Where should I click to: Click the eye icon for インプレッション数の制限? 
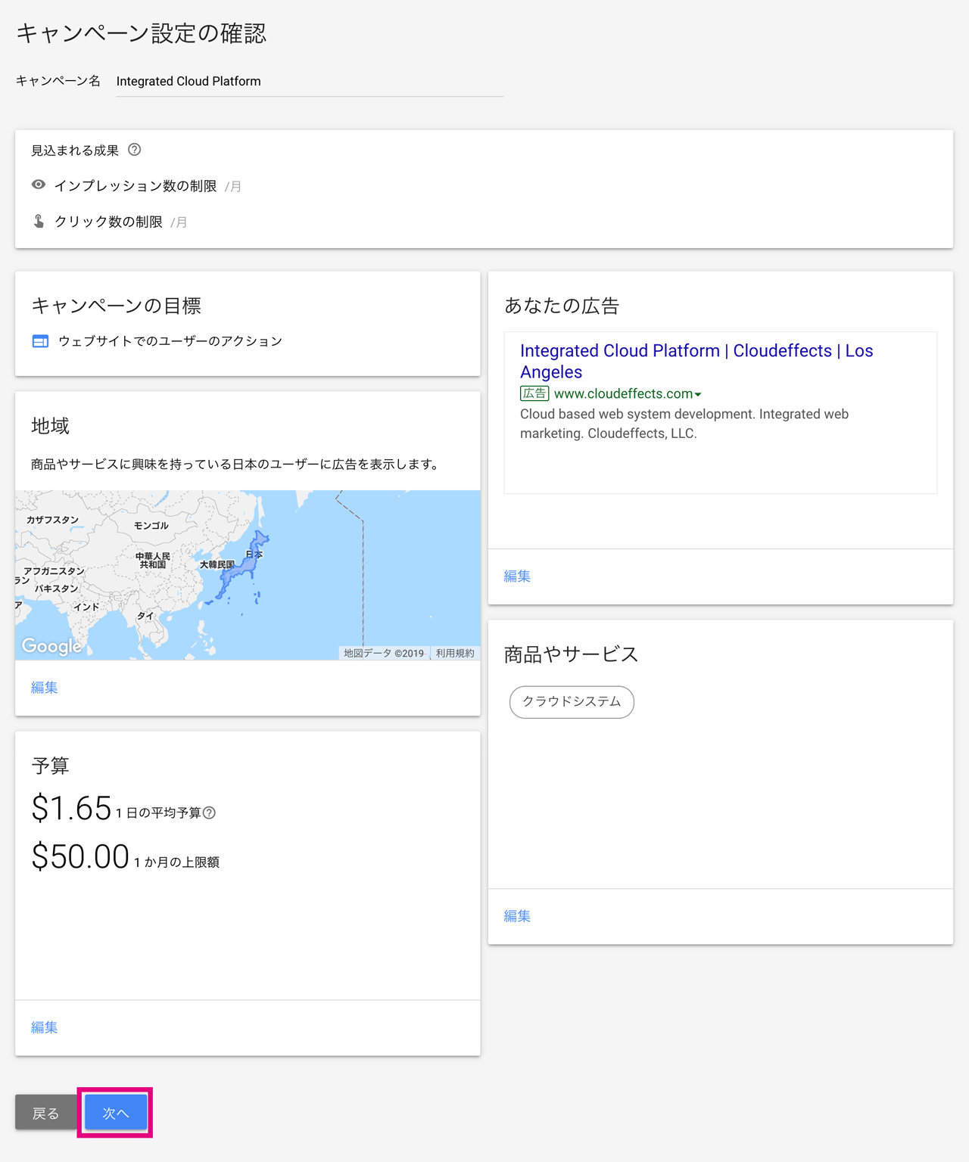click(x=39, y=185)
